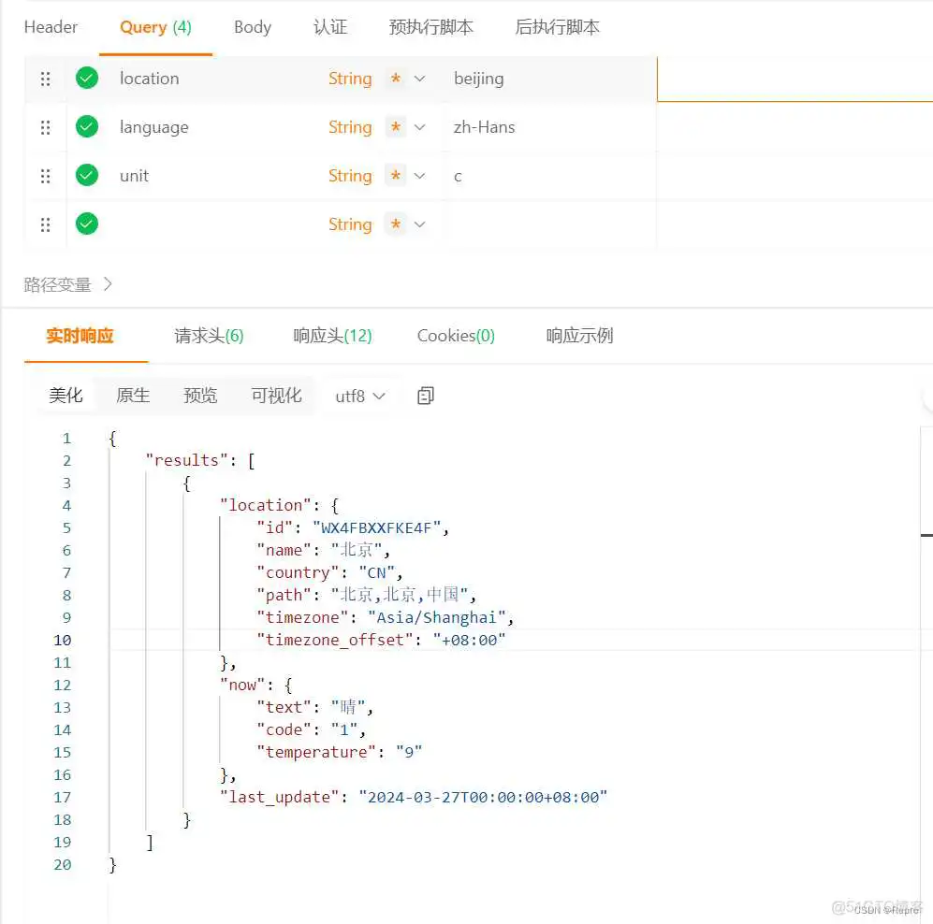This screenshot has width=933, height=924.
Task: Open the type dropdown arrow on the empty row
Action: click(419, 224)
